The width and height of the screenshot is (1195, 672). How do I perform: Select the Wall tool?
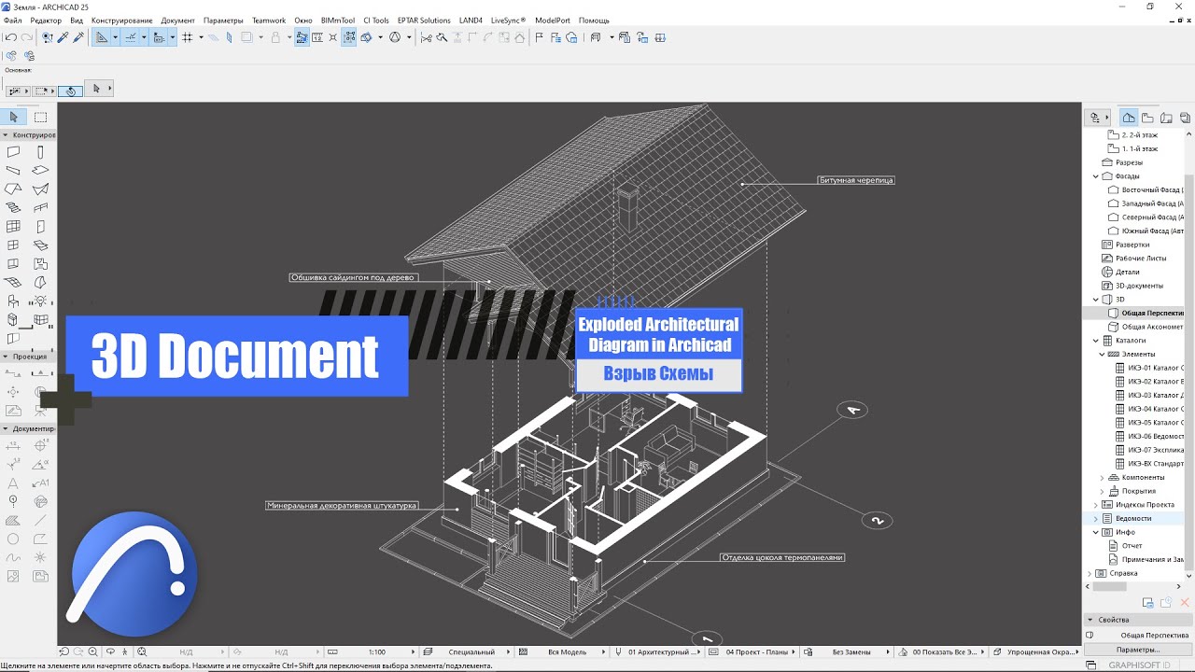click(x=13, y=152)
